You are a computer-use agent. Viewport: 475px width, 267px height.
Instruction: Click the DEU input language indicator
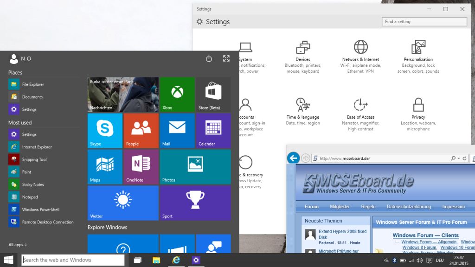[440, 261]
